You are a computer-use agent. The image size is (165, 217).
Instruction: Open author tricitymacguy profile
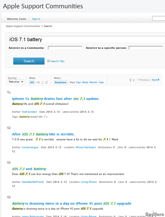(30, 147)
